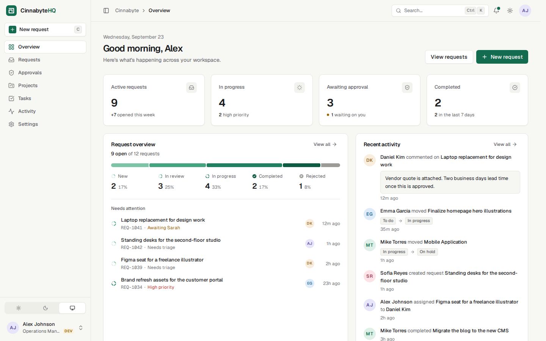The height and width of the screenshot is (341, 546).
Task: Toggle the sidebar panel icon
Action: [x=106, y=11]
